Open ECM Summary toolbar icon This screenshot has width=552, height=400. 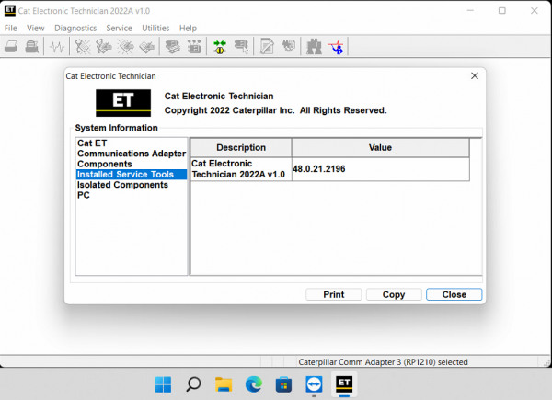tap(173, 47)
